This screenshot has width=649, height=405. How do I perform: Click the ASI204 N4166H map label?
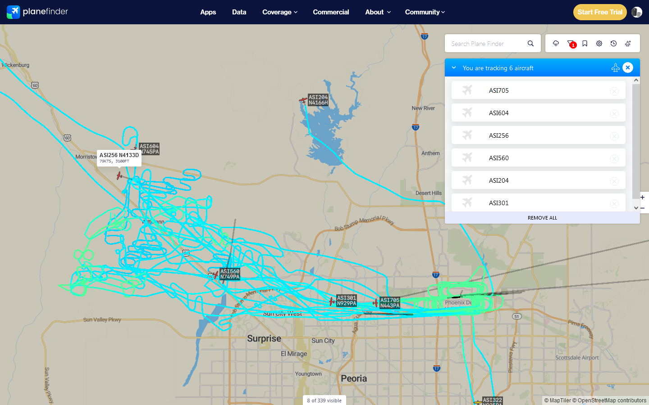point(318,100)
